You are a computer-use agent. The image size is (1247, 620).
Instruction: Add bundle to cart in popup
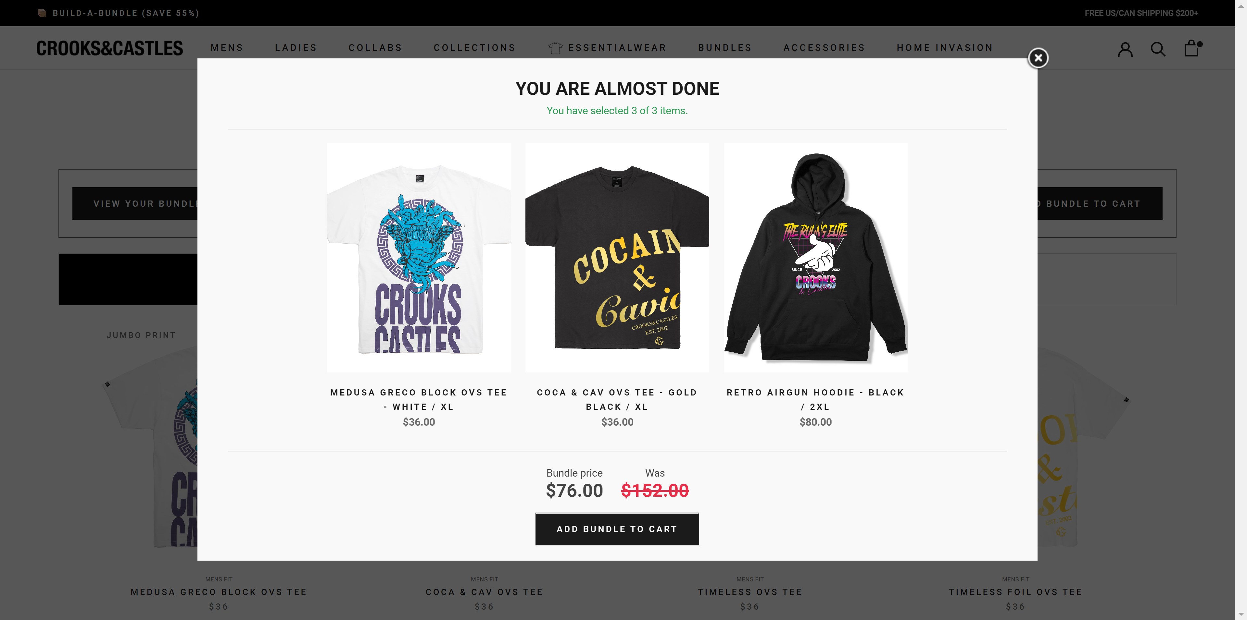pos(617,529)
